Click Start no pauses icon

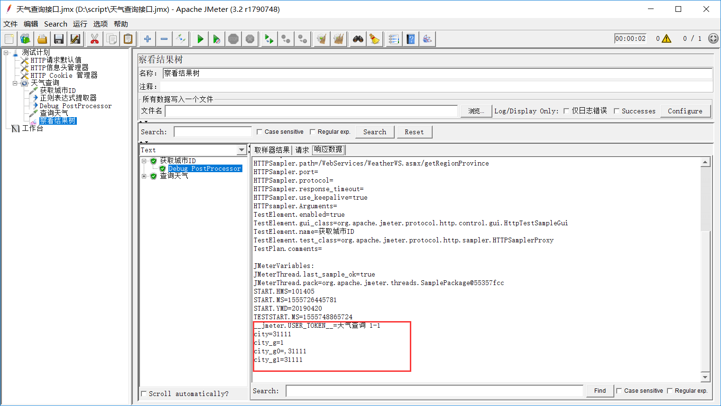click(217, 39)
